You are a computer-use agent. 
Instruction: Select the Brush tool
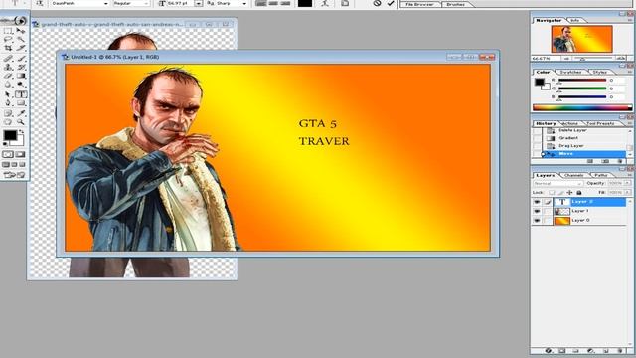point(21,59)
